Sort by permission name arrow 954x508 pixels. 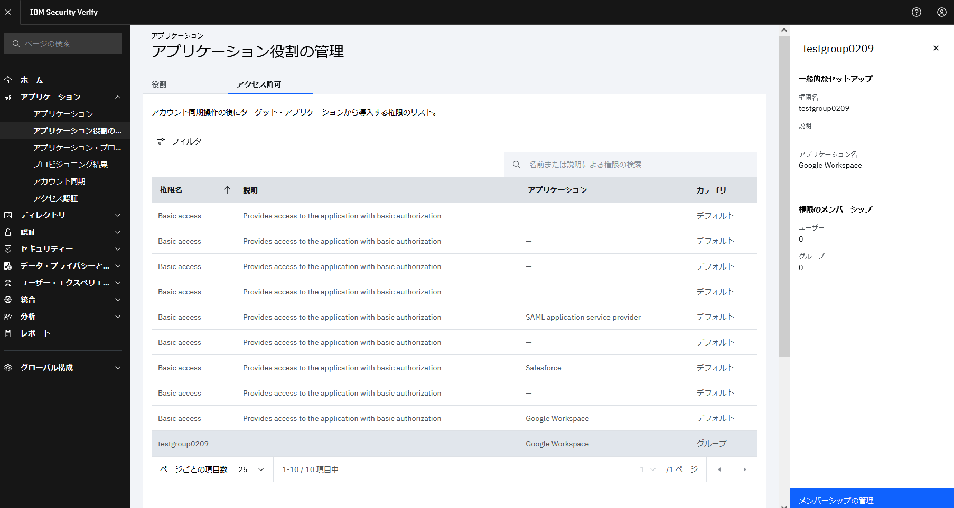pyautogui.click(x=227, y=190)
